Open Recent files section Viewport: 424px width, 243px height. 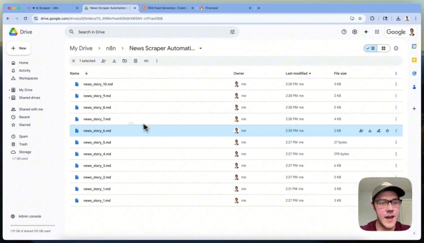pyautogui.click(x=24, y=117)
